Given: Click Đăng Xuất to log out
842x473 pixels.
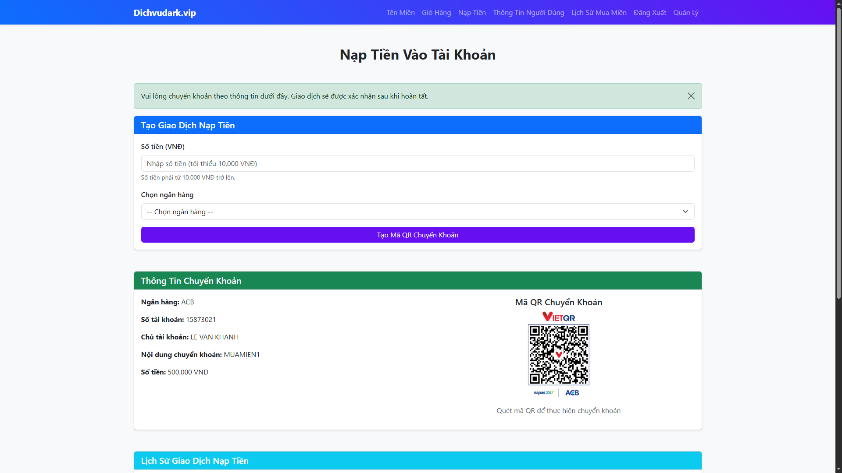Looking at the screenshot, I should pos(649,13).
